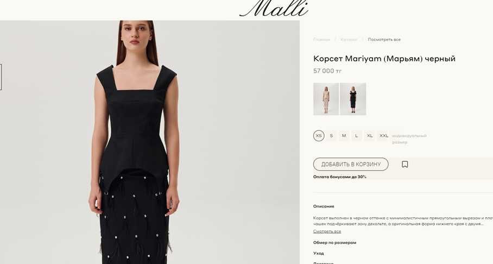The image size is (493, 264).
Task: Select size XS
Action: [319, 136]
